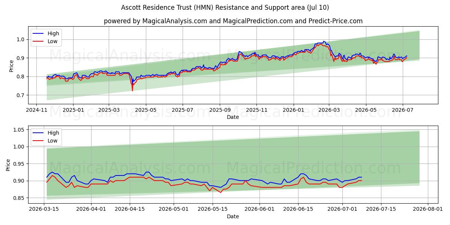Click top chart x-axis label '2025-11'
The width and height of the screenshot is (450, 225).
click(x=256, y=111)
